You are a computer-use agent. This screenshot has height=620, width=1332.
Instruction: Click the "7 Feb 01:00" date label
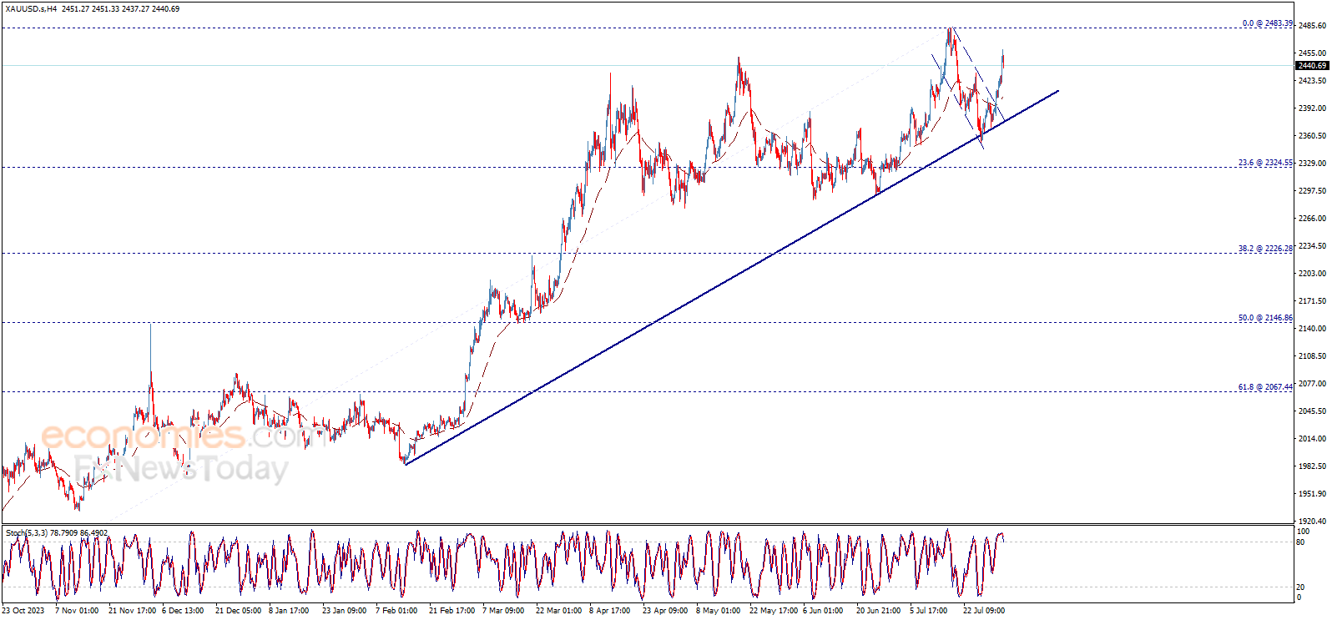coord(396,611)
